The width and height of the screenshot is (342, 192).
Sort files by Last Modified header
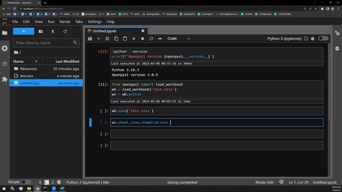[x=63, y=61]
